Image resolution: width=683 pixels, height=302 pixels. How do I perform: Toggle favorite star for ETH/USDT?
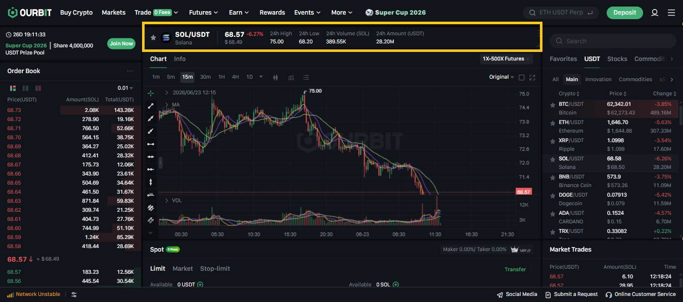[x=553, y=123]
